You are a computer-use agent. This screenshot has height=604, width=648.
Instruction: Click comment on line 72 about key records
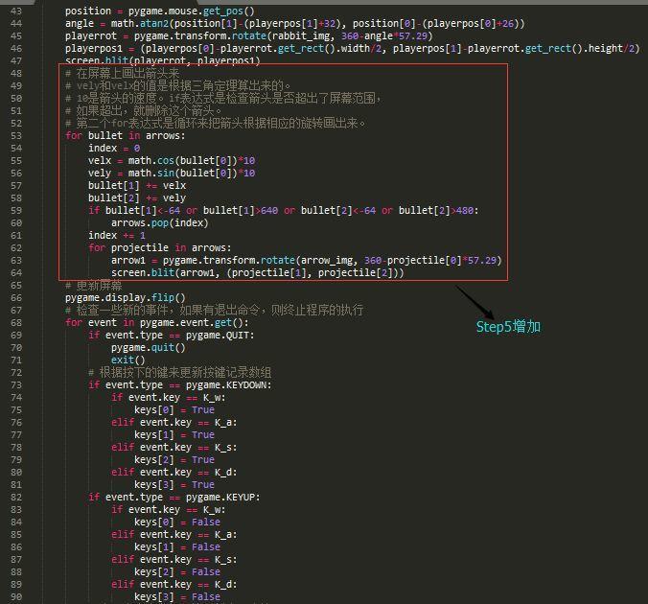pyautogui.click(x=180, y=373)
